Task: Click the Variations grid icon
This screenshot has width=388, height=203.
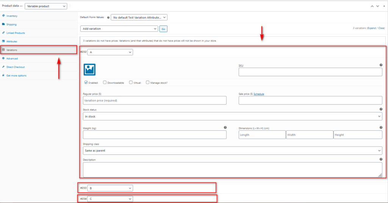Action: click(3, 50)
